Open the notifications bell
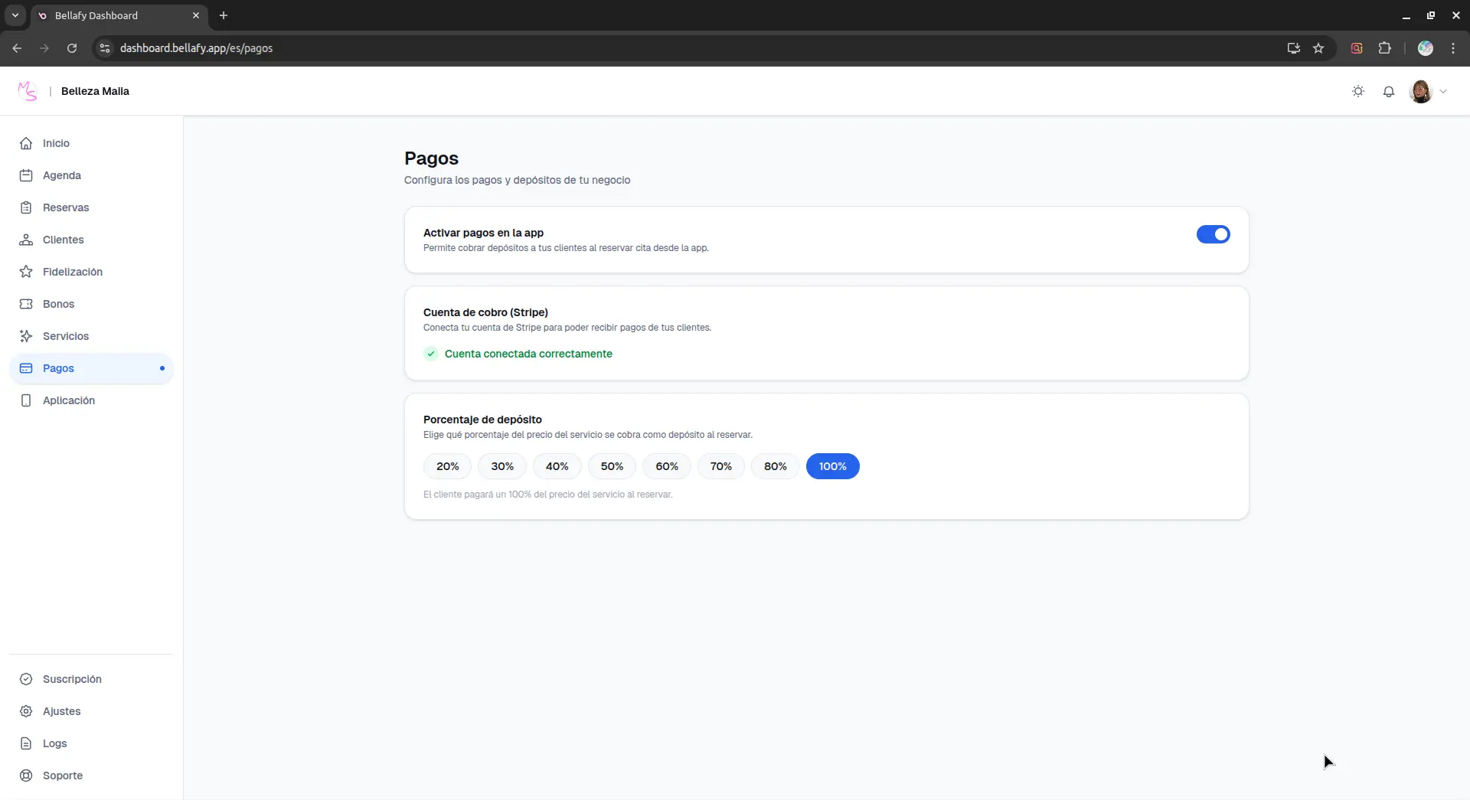This screenshot has height=800, width=1470. [1389, 91]
